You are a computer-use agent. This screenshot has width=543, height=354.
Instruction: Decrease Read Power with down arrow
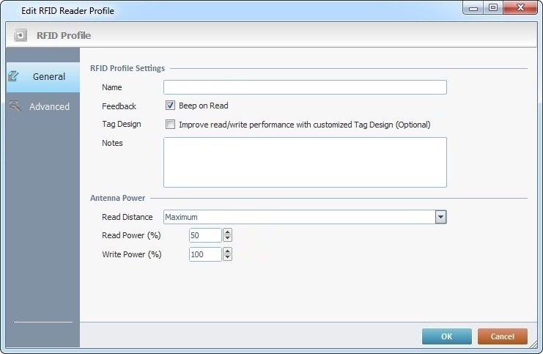tap(227, 238)
